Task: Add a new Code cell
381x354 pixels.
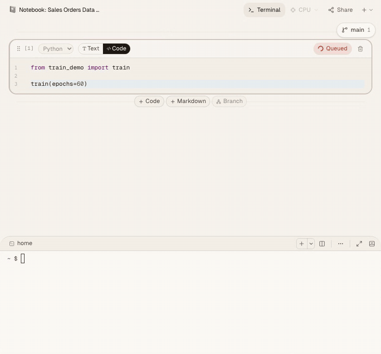Action: pyautogui.click(x=149, y=101)
